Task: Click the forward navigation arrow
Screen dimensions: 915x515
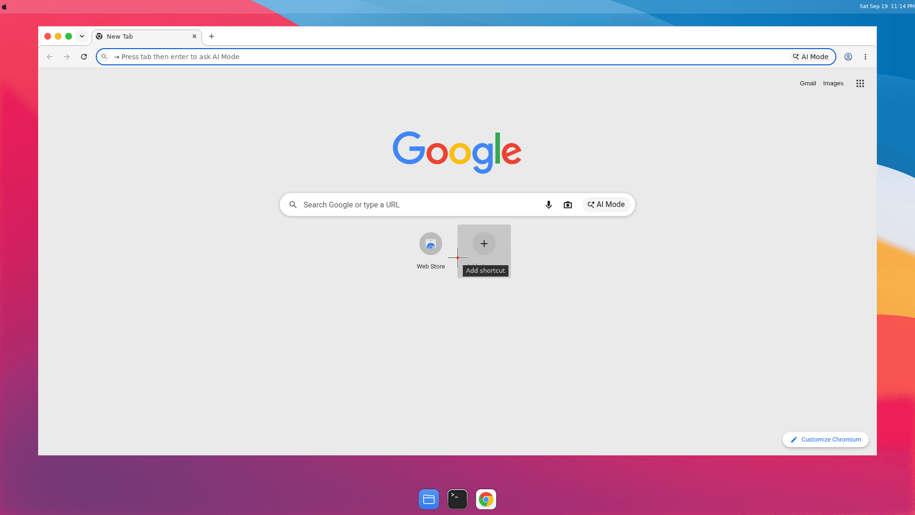Action: click(67, 57)
